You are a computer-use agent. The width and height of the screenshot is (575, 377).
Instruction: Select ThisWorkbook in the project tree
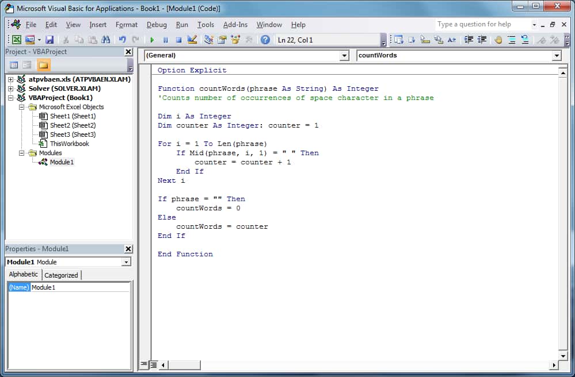tap(69, 144)
